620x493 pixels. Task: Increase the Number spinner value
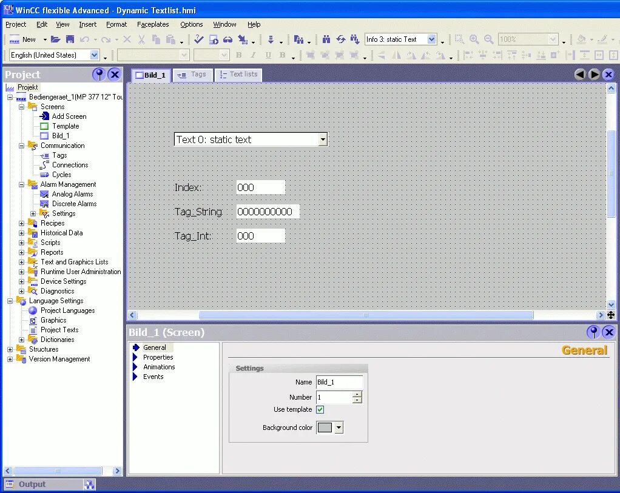coord(357,395)
